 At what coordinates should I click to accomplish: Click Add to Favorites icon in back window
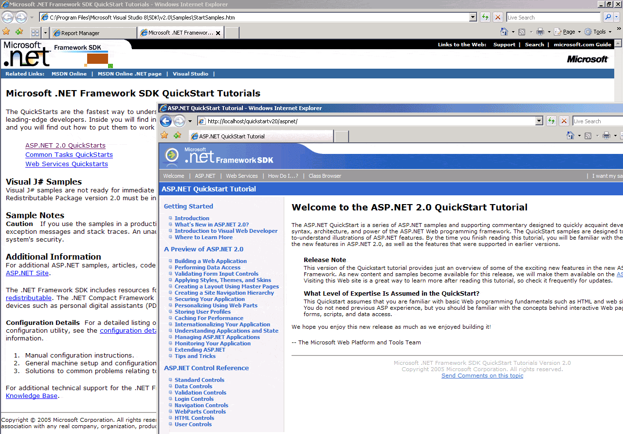(x=19, y=32)
